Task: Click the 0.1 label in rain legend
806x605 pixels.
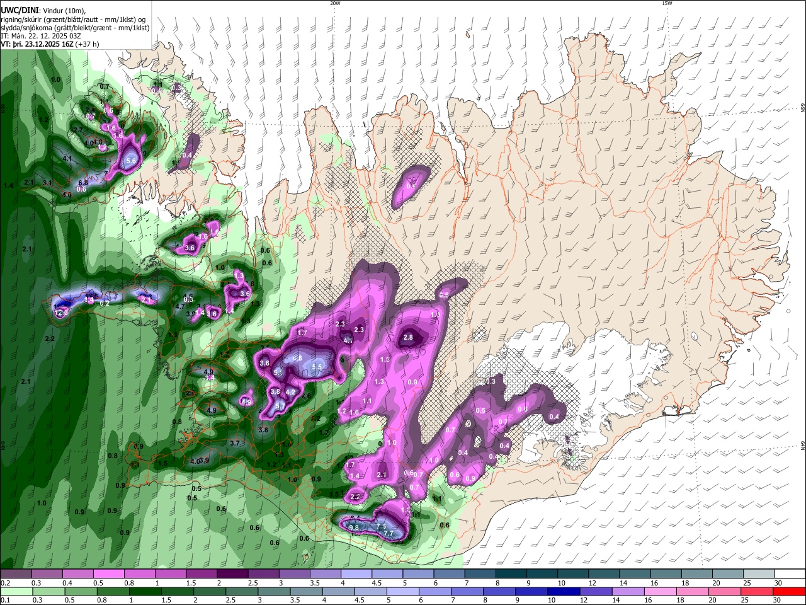Action: pos(5,601)
